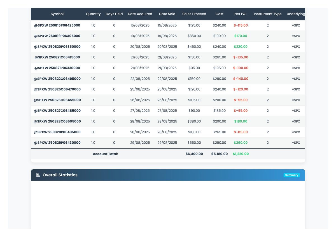Click the Account Total label

click(x=105, y=154)
